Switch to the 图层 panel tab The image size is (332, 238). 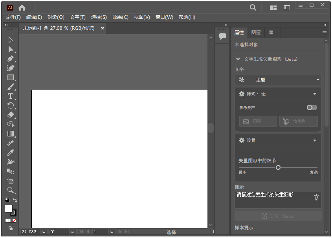point(256,33)
